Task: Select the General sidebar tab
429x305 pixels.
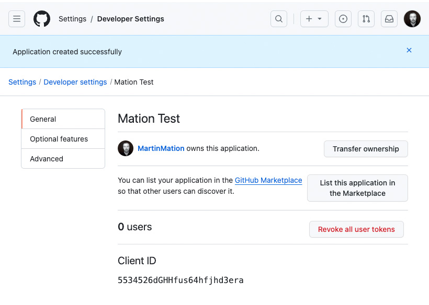Action: [x=63, y=119]
